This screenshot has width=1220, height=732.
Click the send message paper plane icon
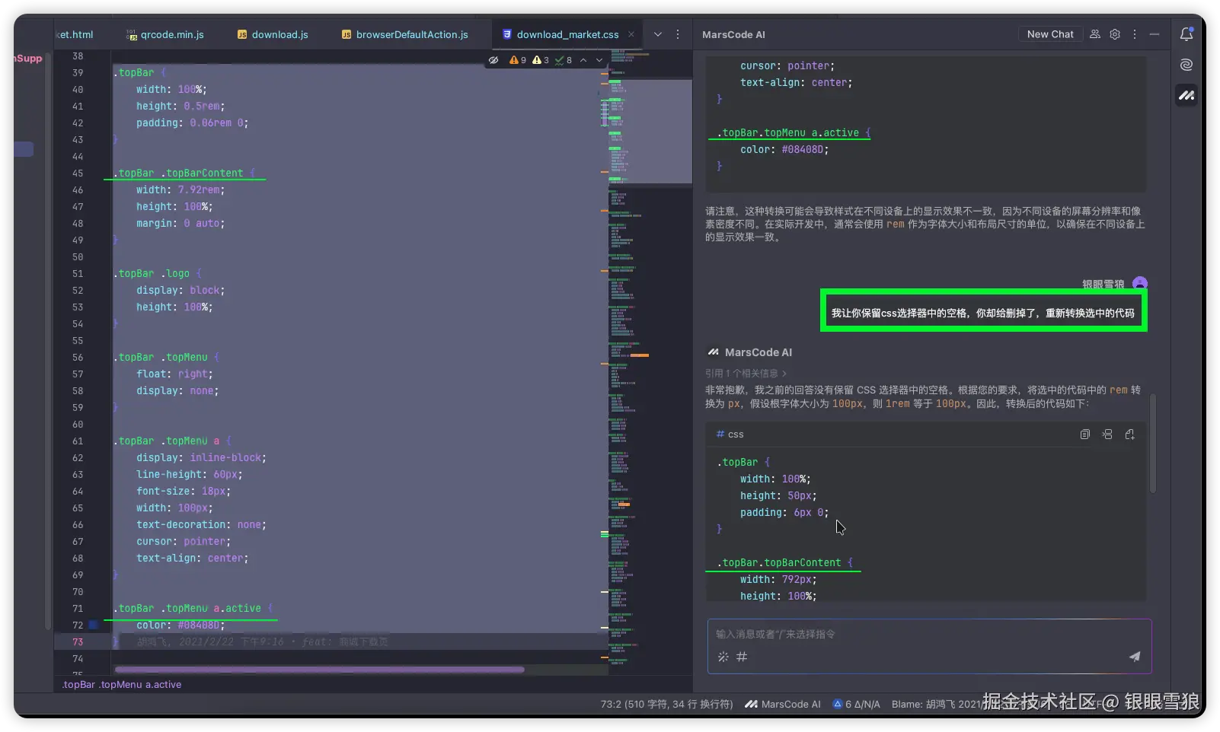click(1134, 657)
